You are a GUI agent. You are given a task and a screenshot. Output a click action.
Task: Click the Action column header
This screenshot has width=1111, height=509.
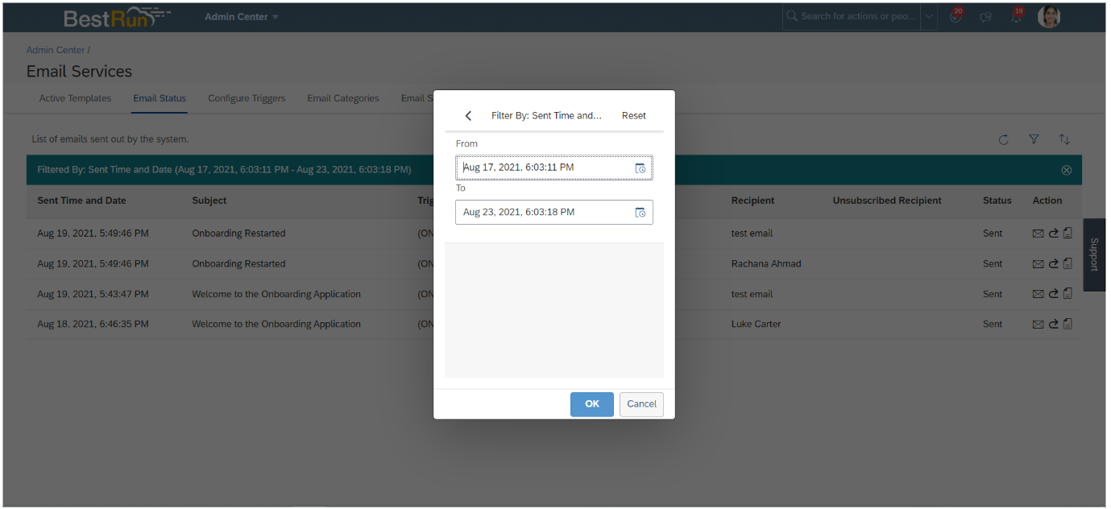pyautogui.click(x=1047, y=201)
